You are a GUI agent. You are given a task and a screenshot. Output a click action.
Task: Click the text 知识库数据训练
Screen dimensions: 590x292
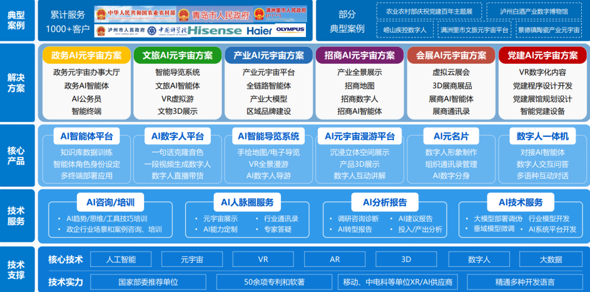[x=86, y=153]
